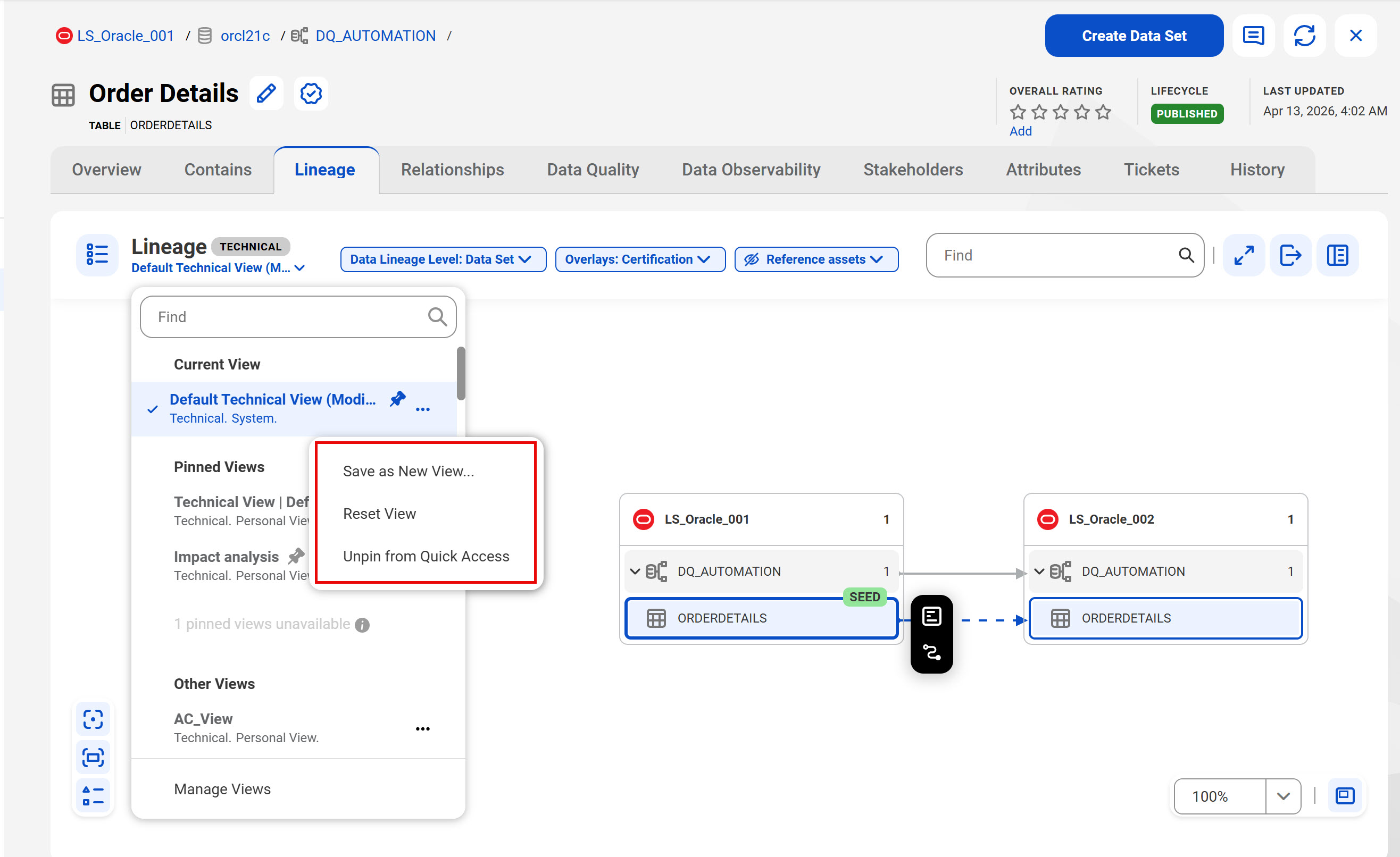This screenshot has width=1400, height=857.
Task: Open the comments icon beside Create Data Set
Action: [1253, 36]
